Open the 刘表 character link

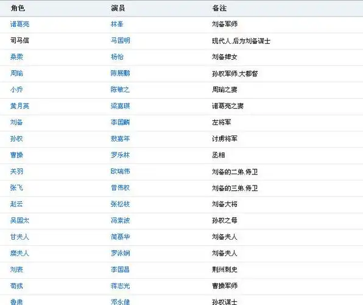(x=16, y=270)
